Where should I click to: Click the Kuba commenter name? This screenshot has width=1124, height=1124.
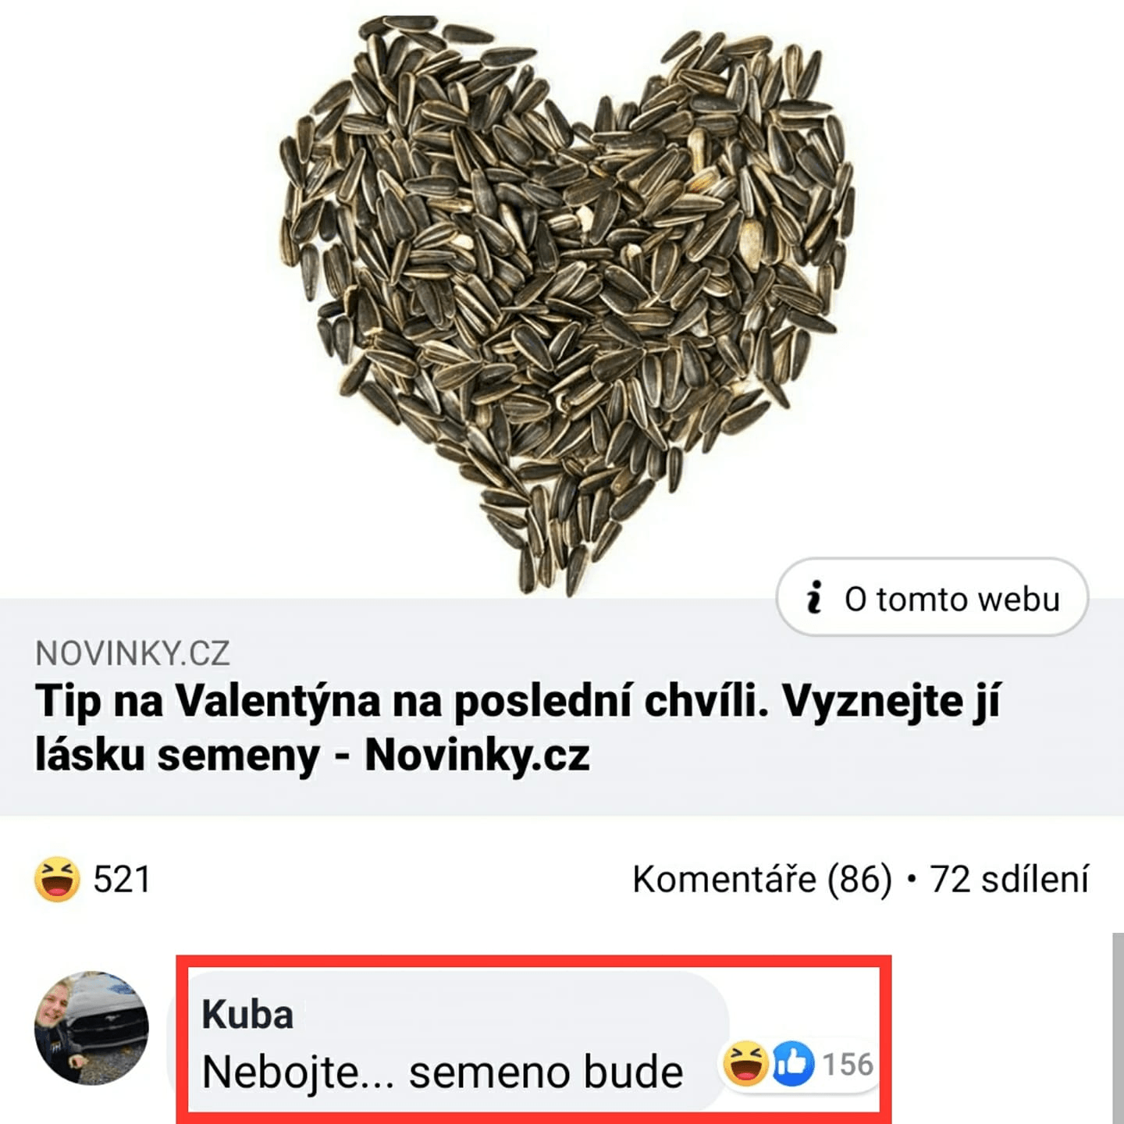tap(247, 1015)
